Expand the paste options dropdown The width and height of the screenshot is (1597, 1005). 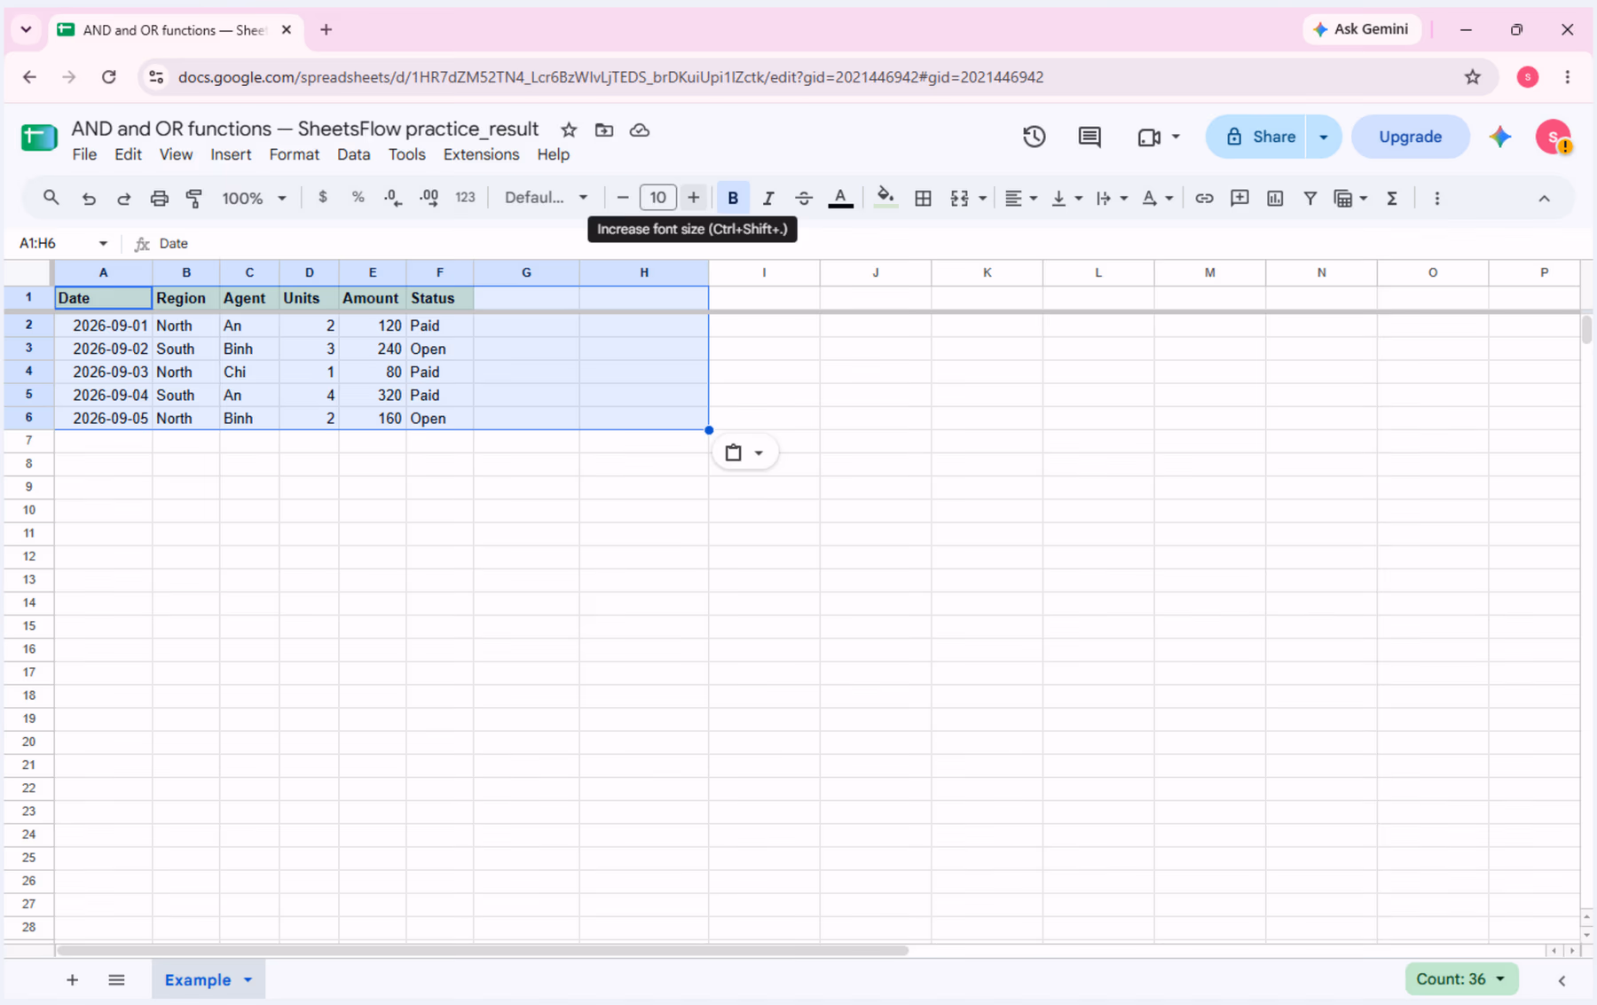[759, 452]
